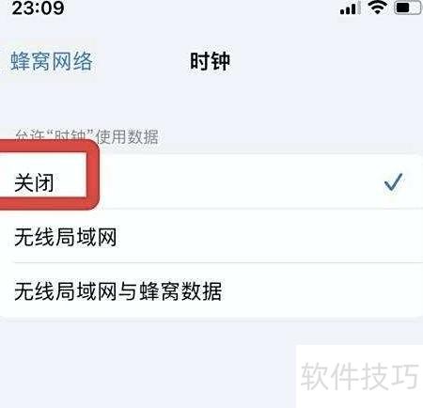Click the blue checkmark beside 关闭
The image size is (423, 408).
pos(393,181)
